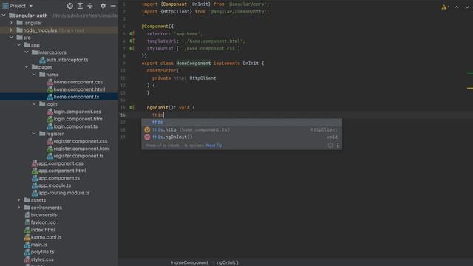The image size is (473, 266).
Task: Collapse the angular-auth root folder
Action: point(4,15)
